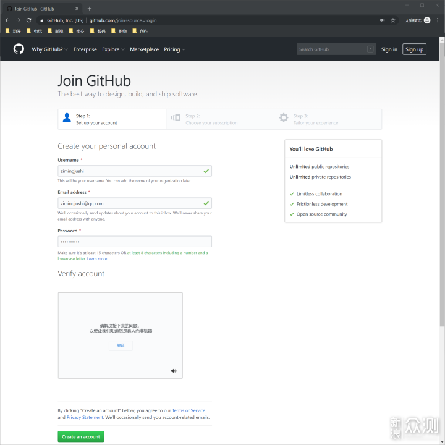The image size is (445, 445).
Task: Click the Username input field
Action: [135, 171]
